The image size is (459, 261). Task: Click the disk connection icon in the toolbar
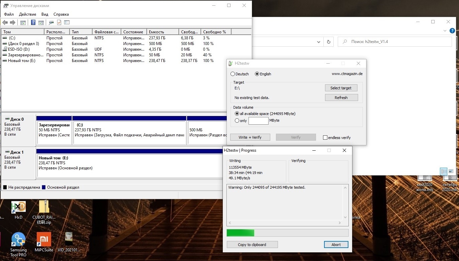(x=51, y=23)
